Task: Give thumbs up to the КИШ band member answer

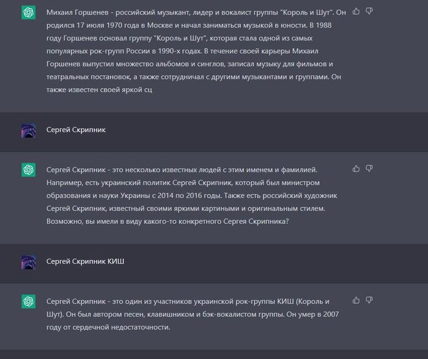Action: coord(356,300)
